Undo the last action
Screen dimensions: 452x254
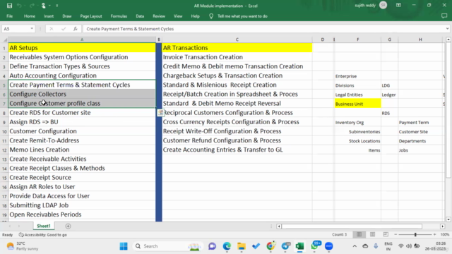(x=19, y=6)
